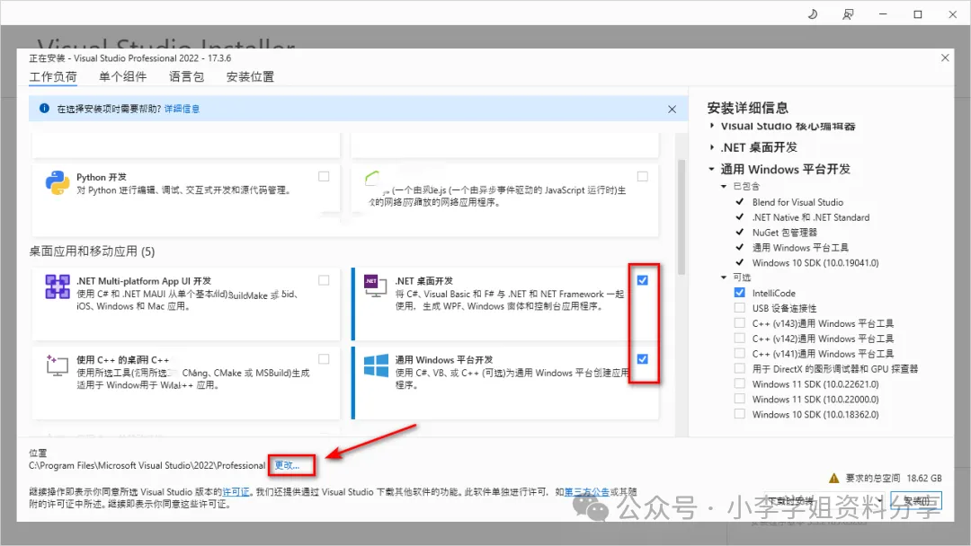
Task: Click .NET Native 和 .NET Standard item
Action: point(811,217)
